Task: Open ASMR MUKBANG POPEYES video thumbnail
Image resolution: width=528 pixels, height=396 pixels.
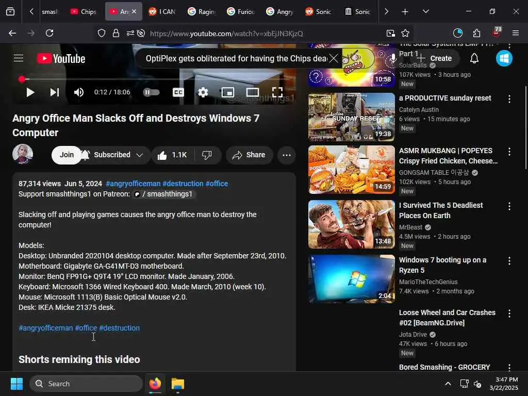Action: [351, 170]
